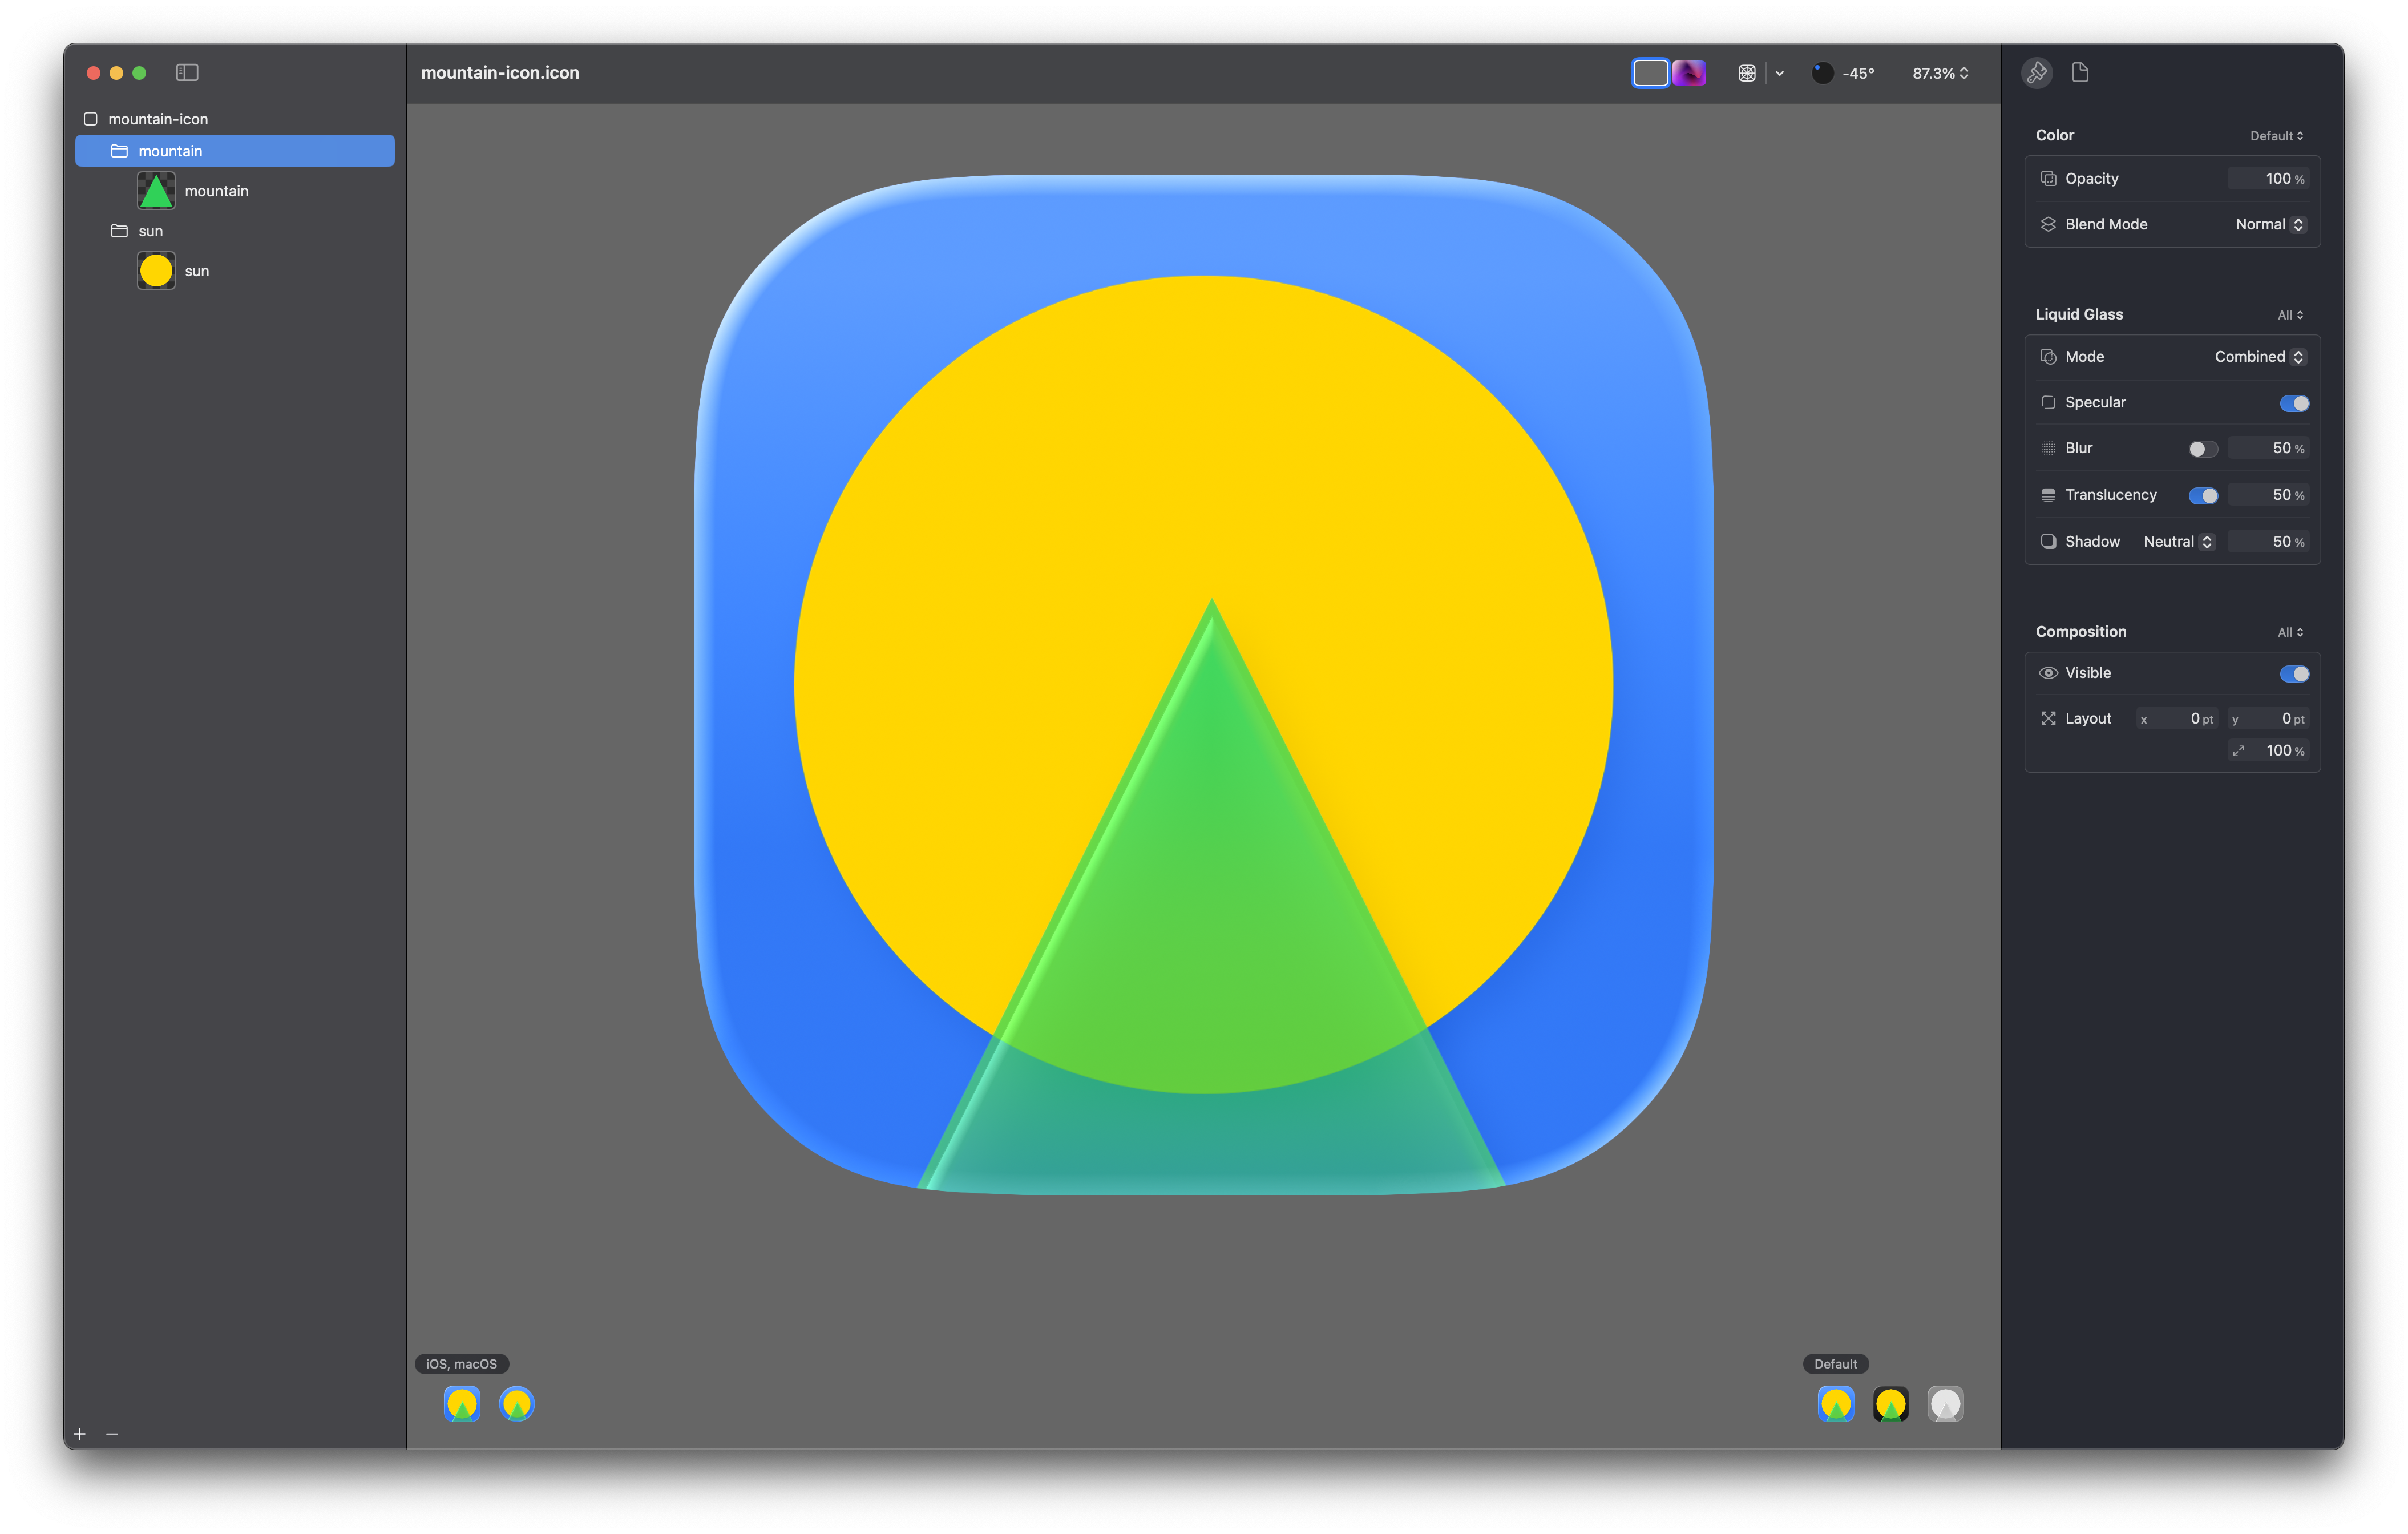Click the Translucency icon

coord(2048,495)
